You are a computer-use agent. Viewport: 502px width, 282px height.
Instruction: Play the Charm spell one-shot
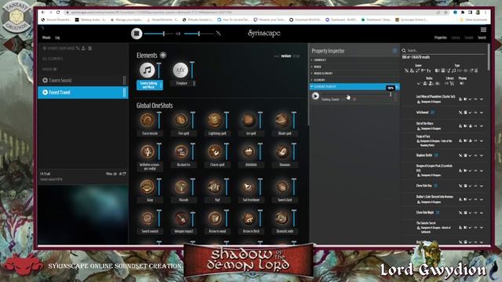point(214,151)
